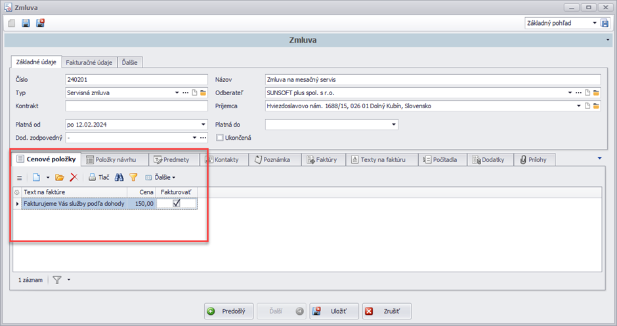
Task: Uncheck Fakturovať checkbox in the price row
Action: pos(176,204)
